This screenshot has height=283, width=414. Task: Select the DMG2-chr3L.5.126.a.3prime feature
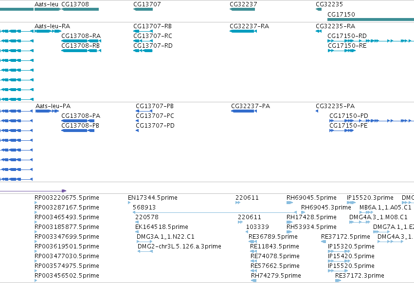(145, 251)
